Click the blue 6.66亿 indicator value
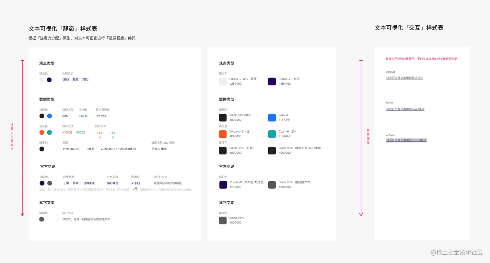The image size is (490, 263). (x=83, y=116)
